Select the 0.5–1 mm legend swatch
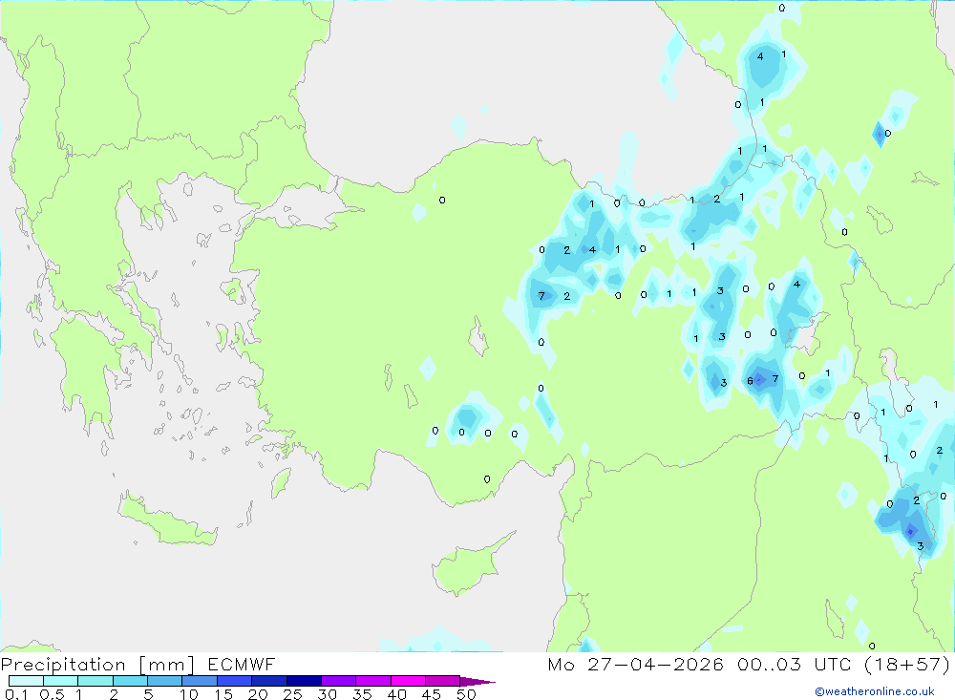The height and width of the screenshot is (700, 955). tap(61, 681)
